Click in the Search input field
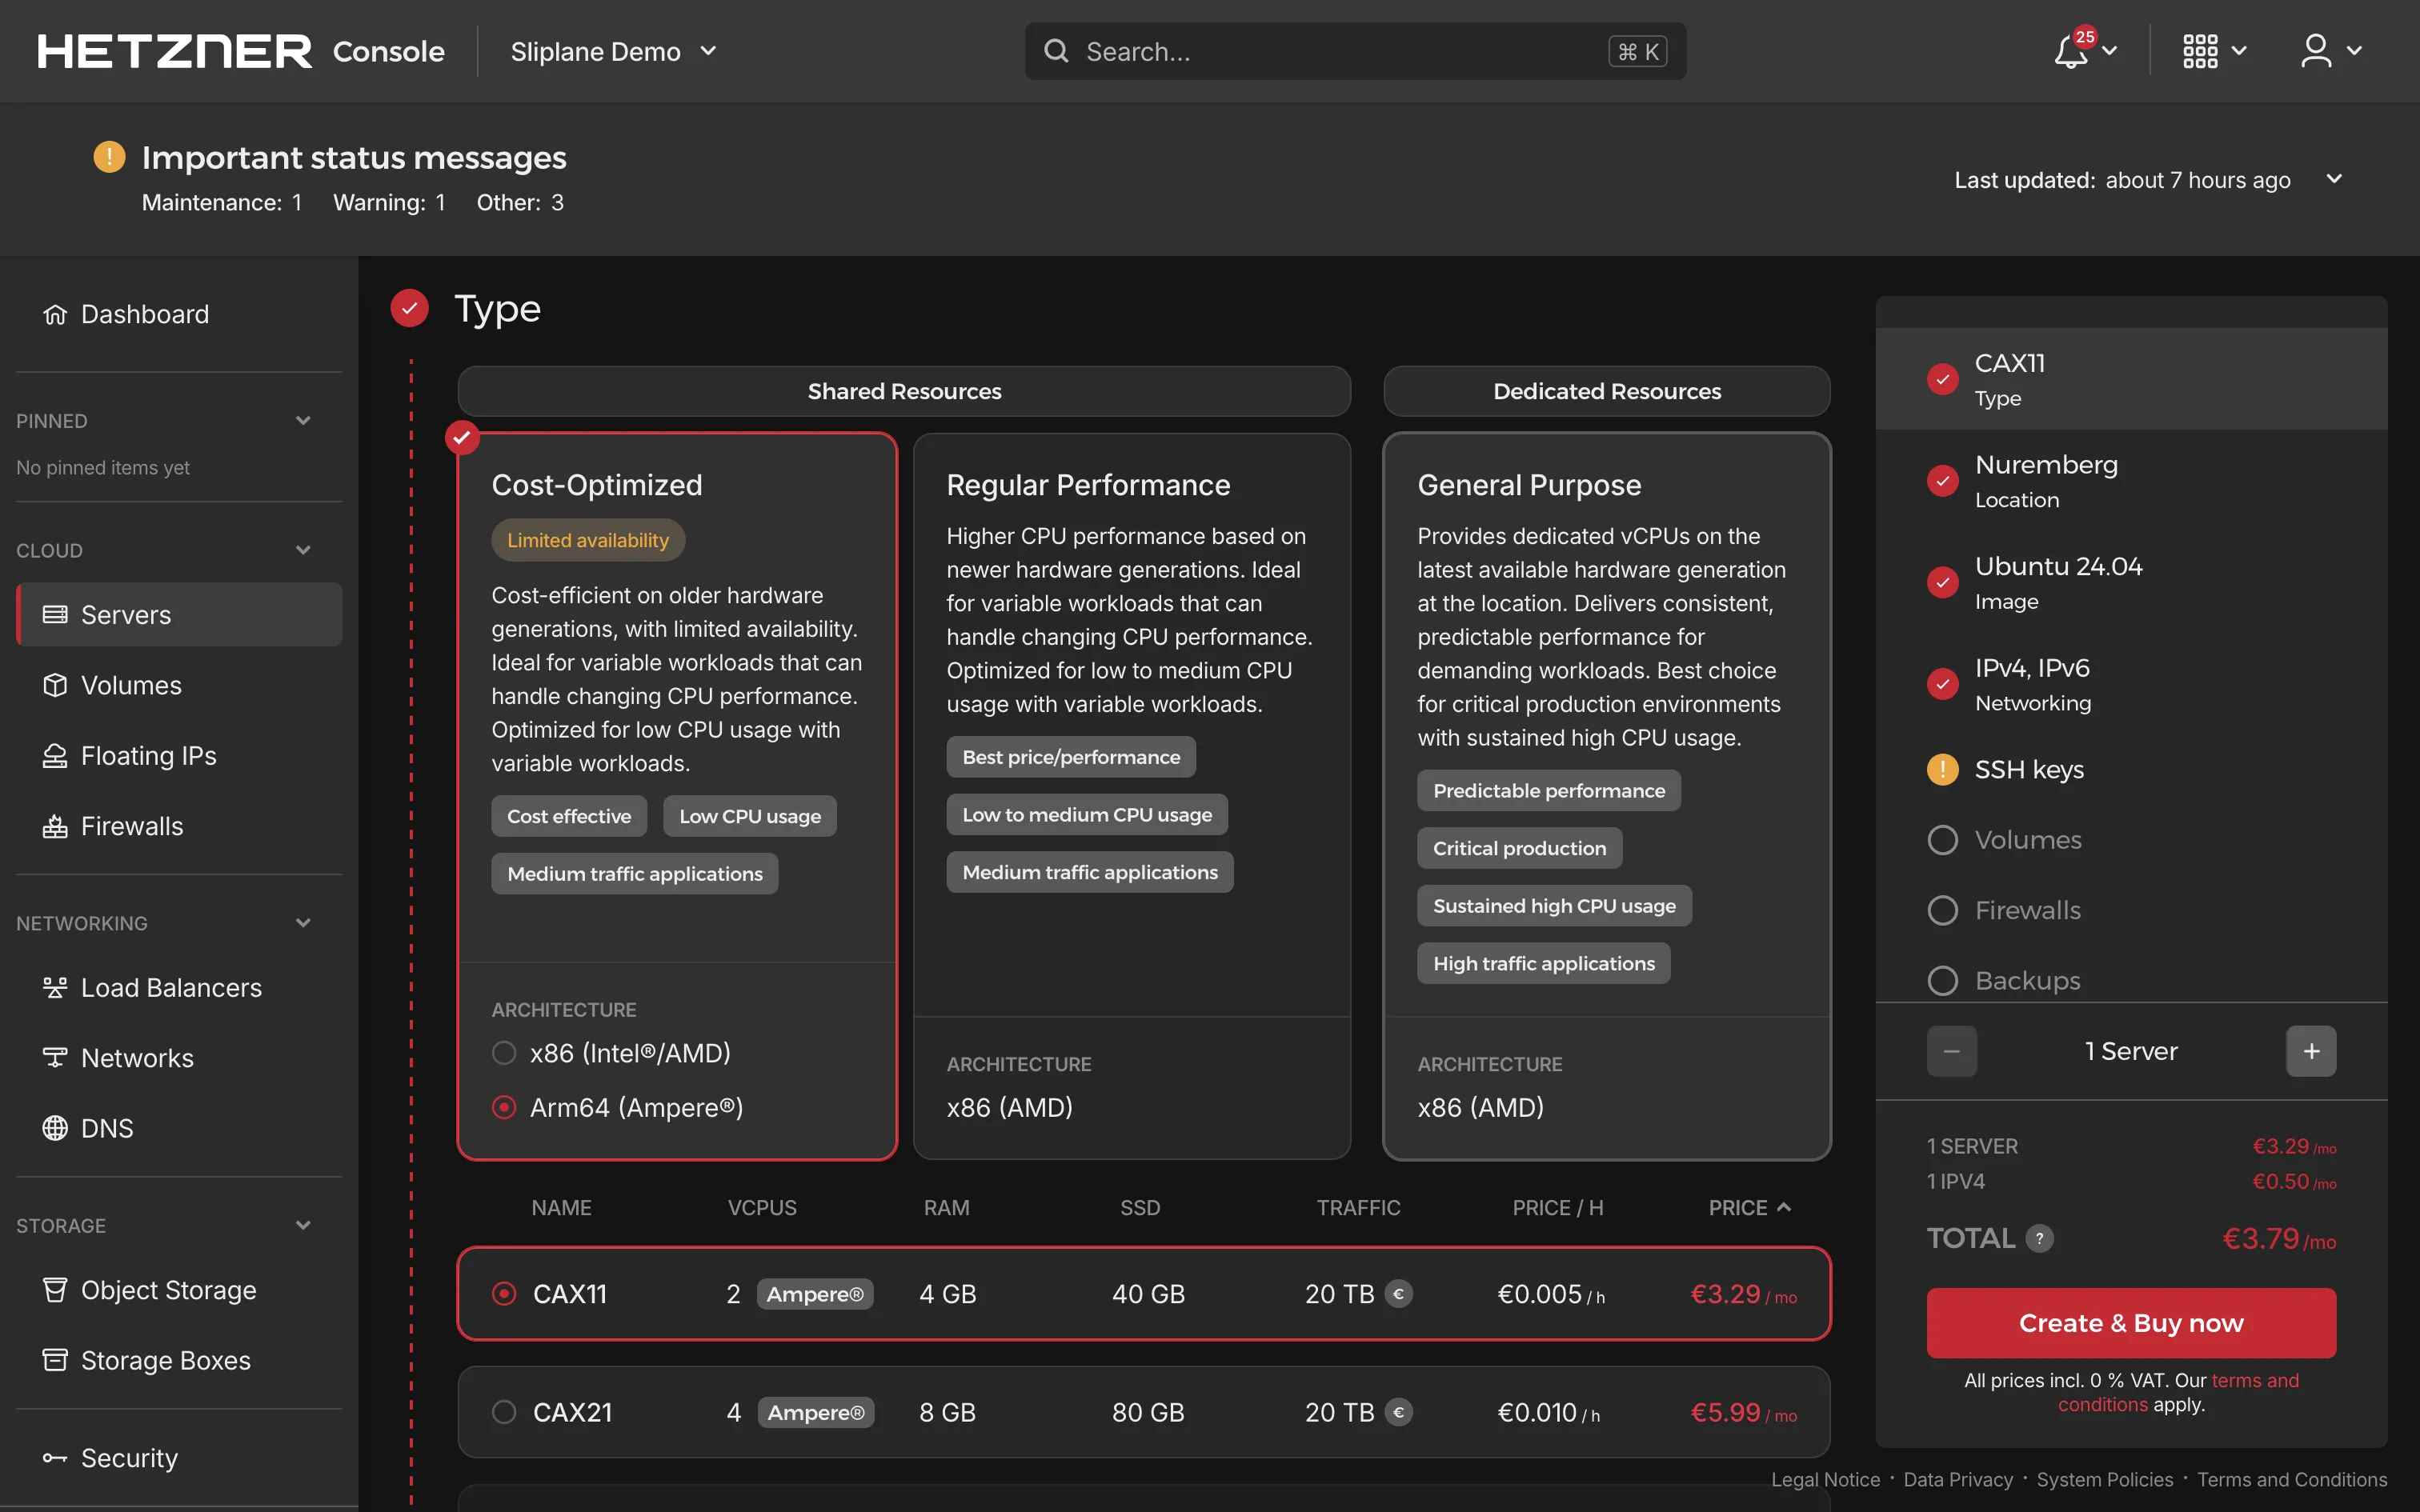This screenshot has height=1512, width=2420. tap(1340, 52)
